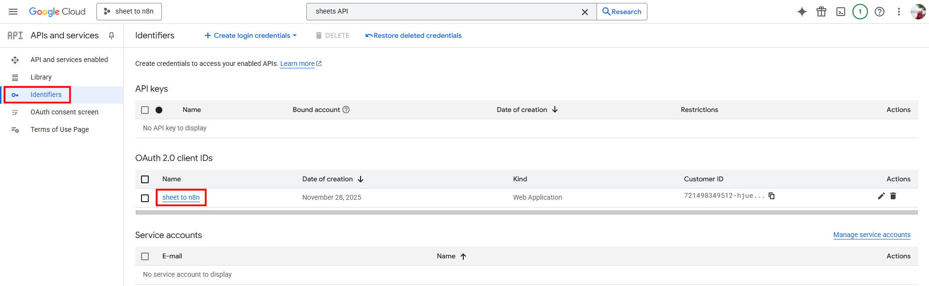Open the three-dot more options menu
The height and width of the screenshot is (286, 929).
coord(899,12)
